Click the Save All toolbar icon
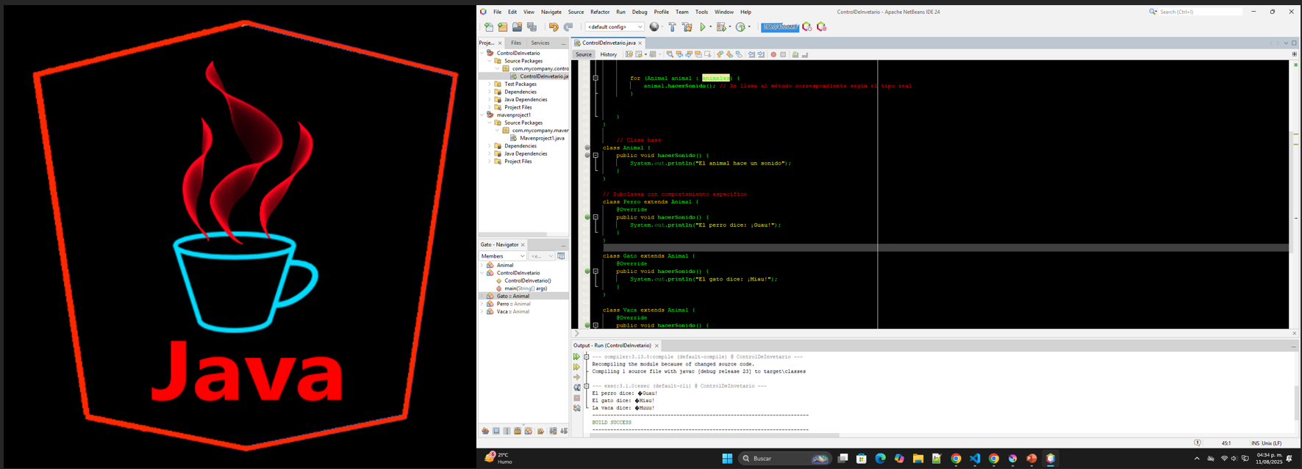 pyautogui.click(x=532, y=27)
